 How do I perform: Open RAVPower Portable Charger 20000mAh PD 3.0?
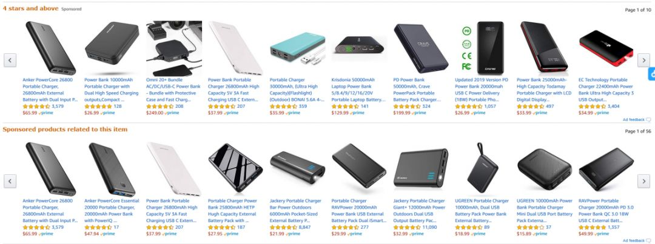605,211
